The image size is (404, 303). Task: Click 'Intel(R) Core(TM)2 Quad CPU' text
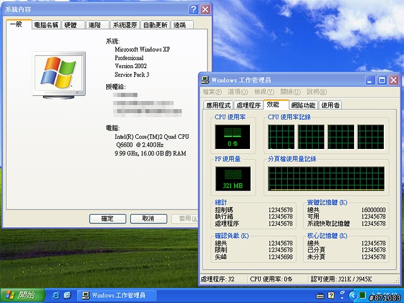151,136
